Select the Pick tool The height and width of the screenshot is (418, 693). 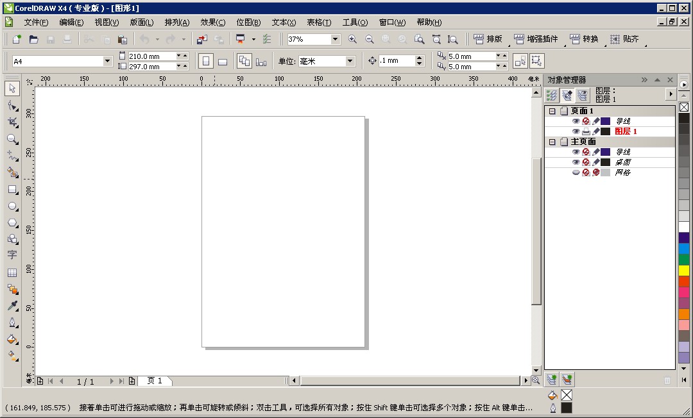pyautogui.click(x=12, y=88)
